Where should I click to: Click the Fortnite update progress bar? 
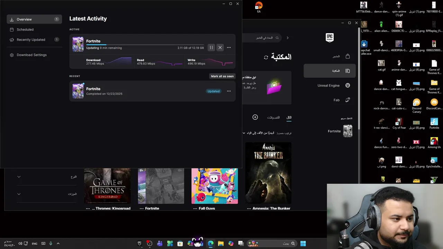[145, 45]
